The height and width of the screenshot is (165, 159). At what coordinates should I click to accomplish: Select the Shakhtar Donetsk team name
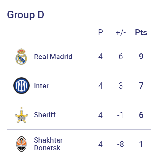48,144
